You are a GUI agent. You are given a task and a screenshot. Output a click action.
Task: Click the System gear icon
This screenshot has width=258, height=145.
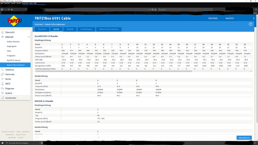point(3,93)
